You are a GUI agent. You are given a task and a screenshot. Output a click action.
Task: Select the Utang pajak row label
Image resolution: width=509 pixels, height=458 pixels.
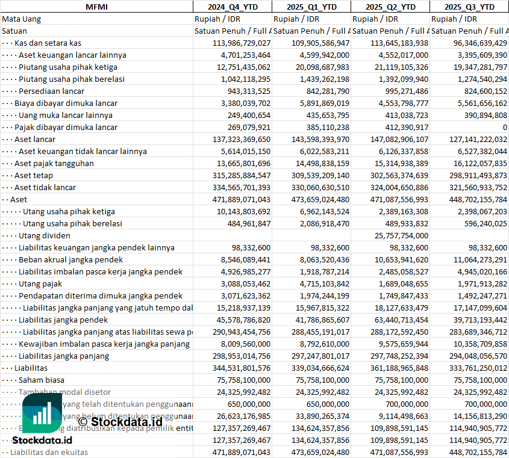coord(40,284)
